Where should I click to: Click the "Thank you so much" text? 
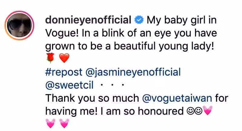92,98
